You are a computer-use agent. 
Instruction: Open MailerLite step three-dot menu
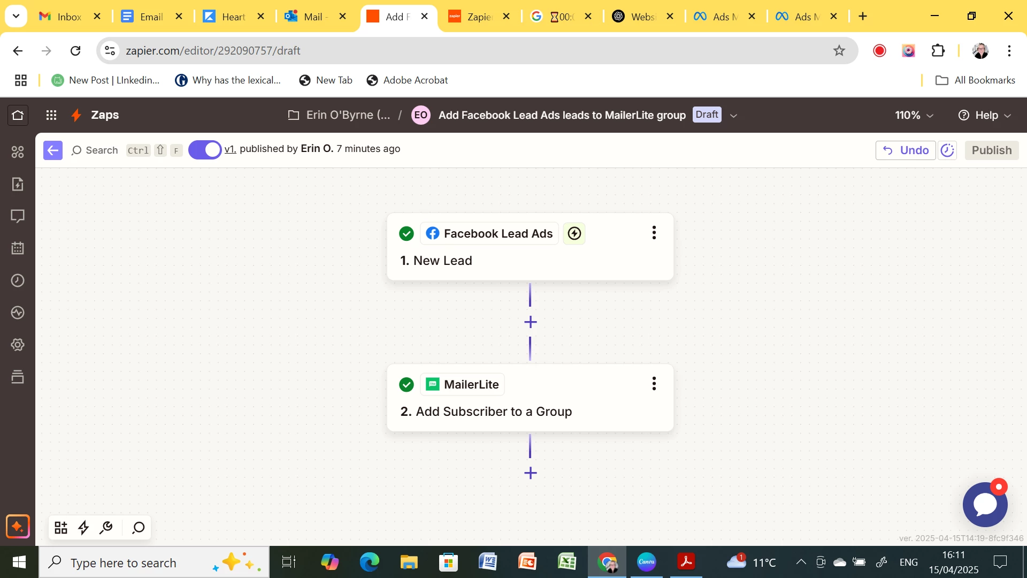pyautogui.click(x=654, y=383)
